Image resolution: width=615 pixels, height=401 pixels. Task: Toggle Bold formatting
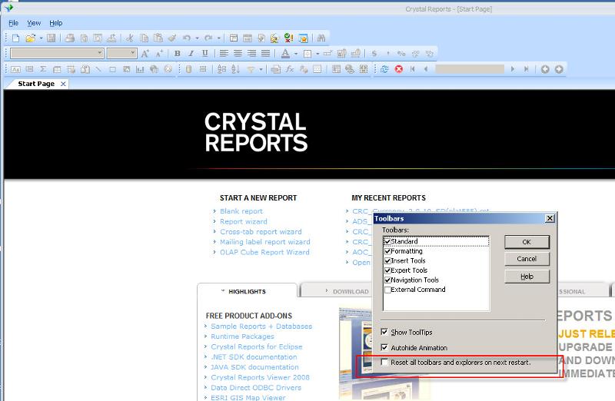[178, 53]
